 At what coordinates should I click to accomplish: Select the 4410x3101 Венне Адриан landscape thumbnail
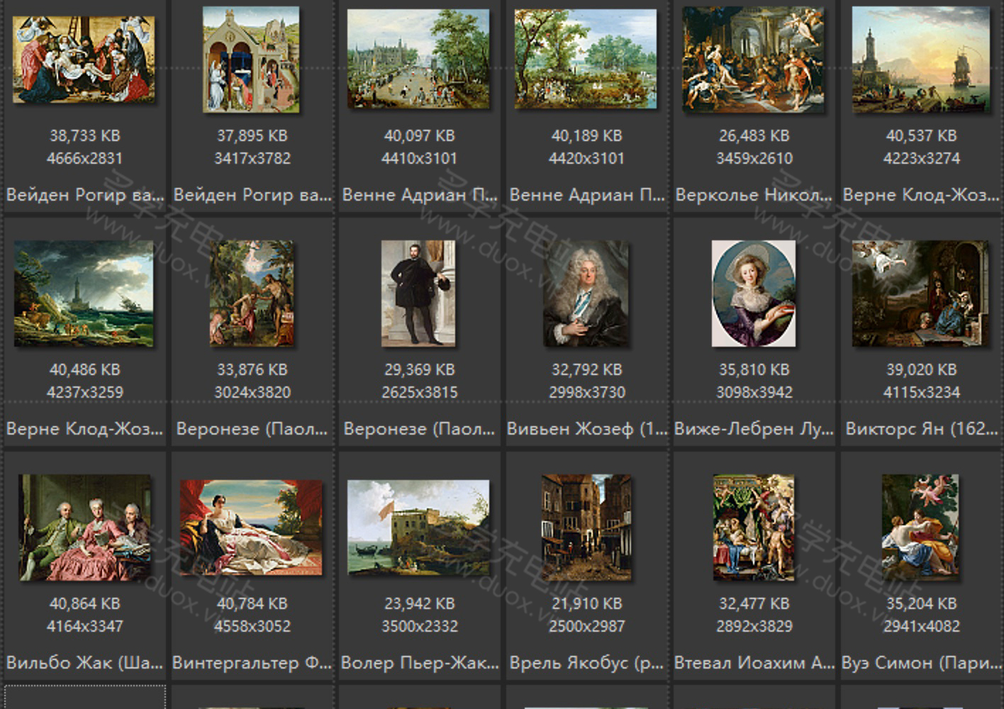(x=418, y=59)
